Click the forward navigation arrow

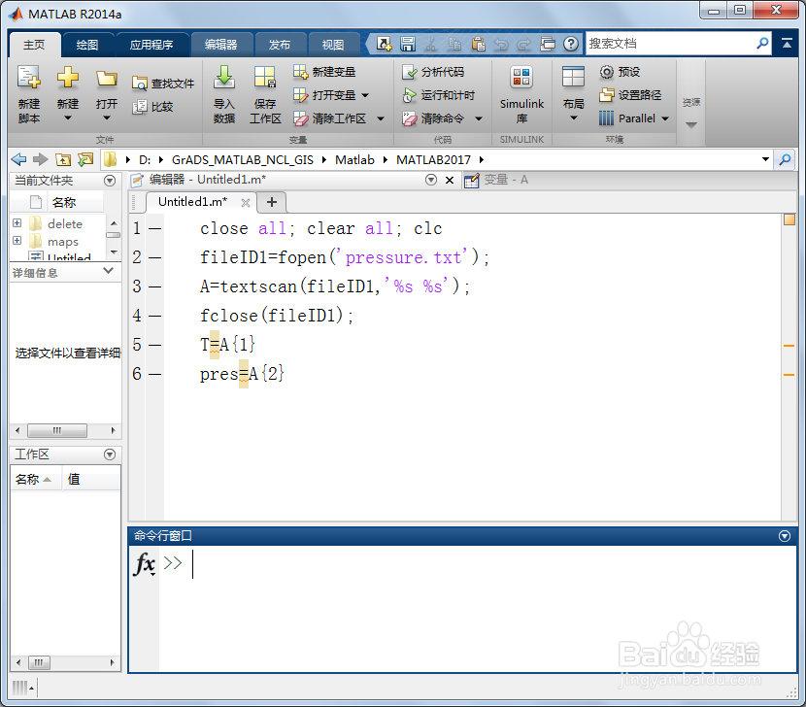point(40,159)
